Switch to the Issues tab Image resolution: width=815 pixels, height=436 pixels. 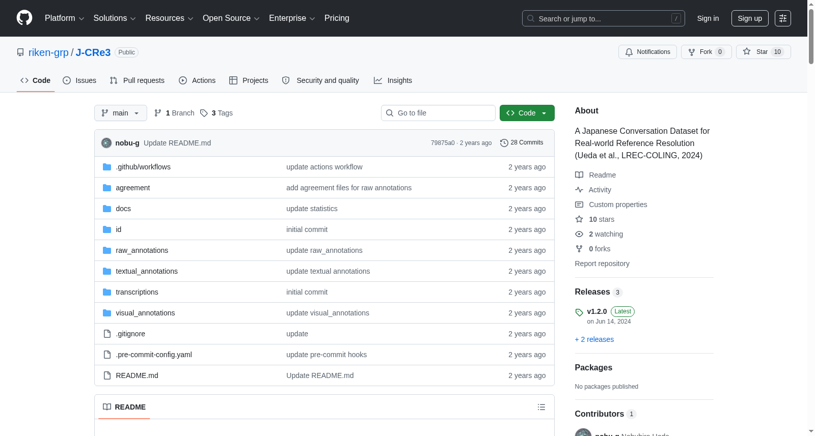point(79,80)
